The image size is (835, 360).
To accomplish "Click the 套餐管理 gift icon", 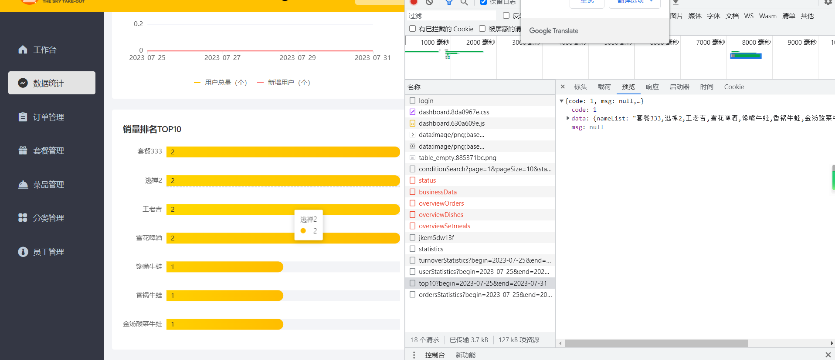I will [x=23, y=150].
